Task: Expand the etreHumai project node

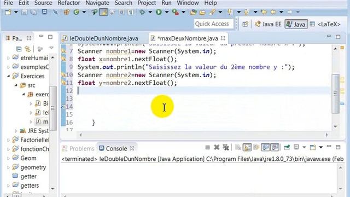Action: tap(9, 58)
